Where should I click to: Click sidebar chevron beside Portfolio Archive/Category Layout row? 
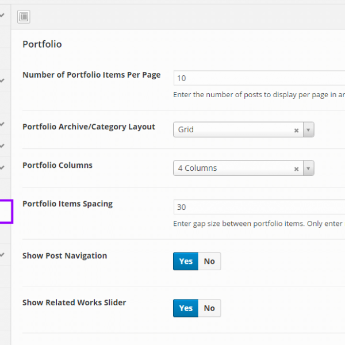3,124
